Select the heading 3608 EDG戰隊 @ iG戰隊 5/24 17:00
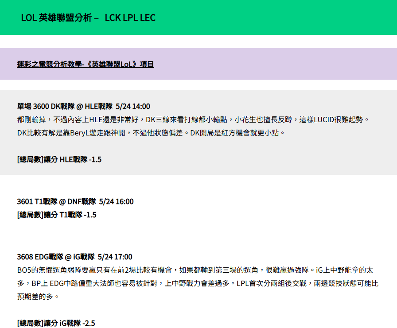 coord(75,257)
